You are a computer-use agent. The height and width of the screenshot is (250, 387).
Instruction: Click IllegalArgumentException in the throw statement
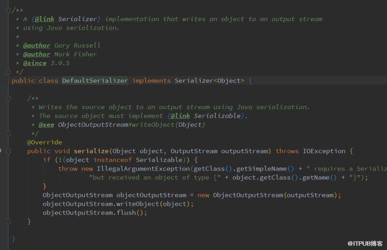coord(143,169)
